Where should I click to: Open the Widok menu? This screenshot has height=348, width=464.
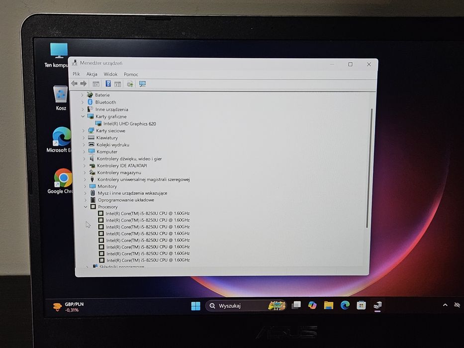[110, 74]
